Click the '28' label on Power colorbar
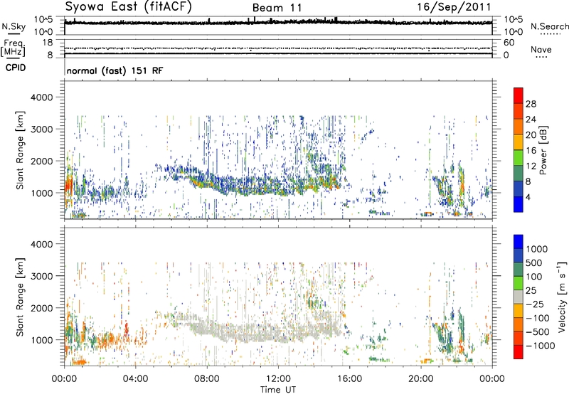 (x=531, y=104)
